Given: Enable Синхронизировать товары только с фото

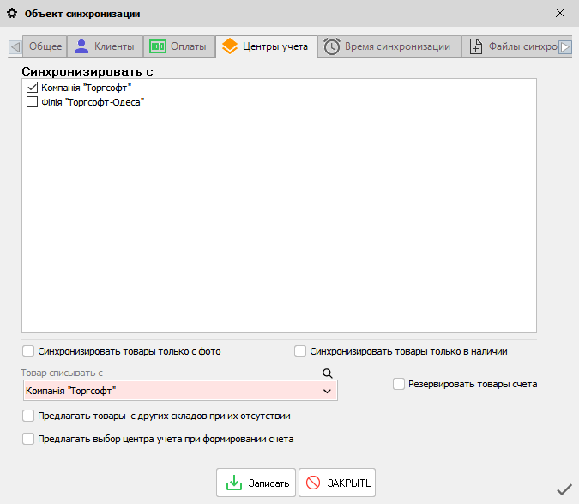Looking at the screenshot, I should pos(28,351).
